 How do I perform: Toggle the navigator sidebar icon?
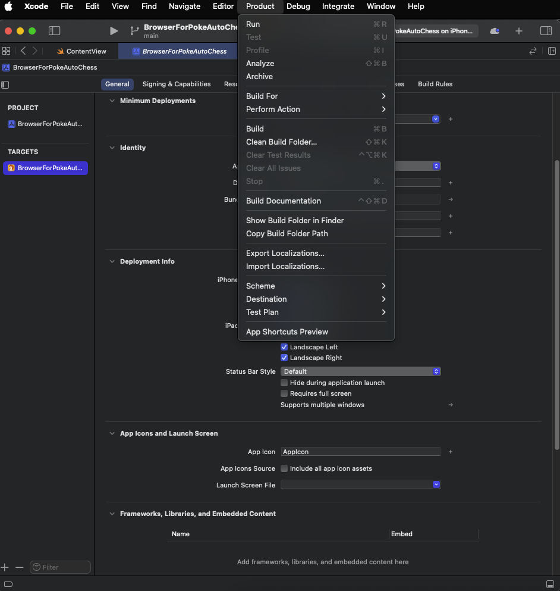coord(54,31)
